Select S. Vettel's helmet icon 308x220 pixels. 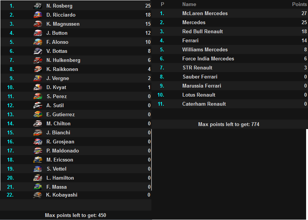[38, 169]
